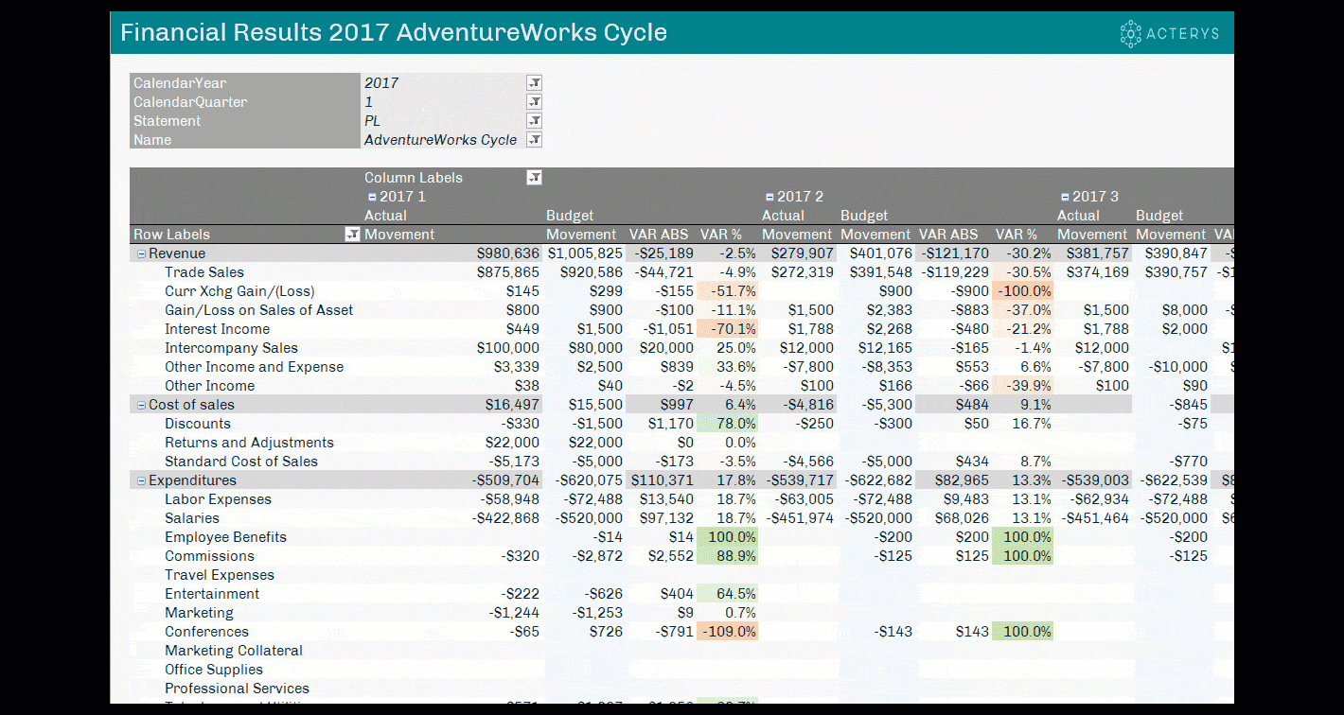Viewport: 1344px width, 715px height.
Task: Click the AdventureWorks Cycle filter value
Action: click(x=440, y=140)
